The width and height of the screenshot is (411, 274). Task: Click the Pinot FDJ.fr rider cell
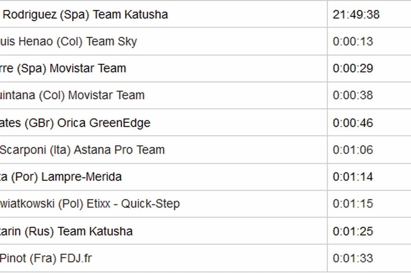click(x=46, y=258)
